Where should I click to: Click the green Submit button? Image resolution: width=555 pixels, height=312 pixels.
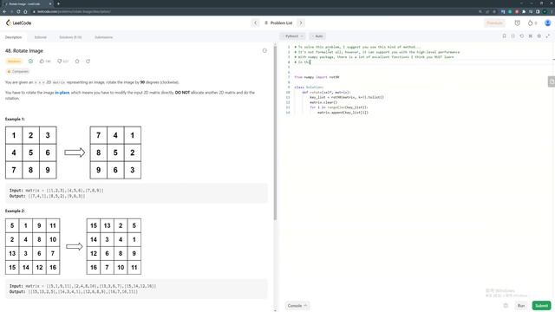[x=541, y=306]
